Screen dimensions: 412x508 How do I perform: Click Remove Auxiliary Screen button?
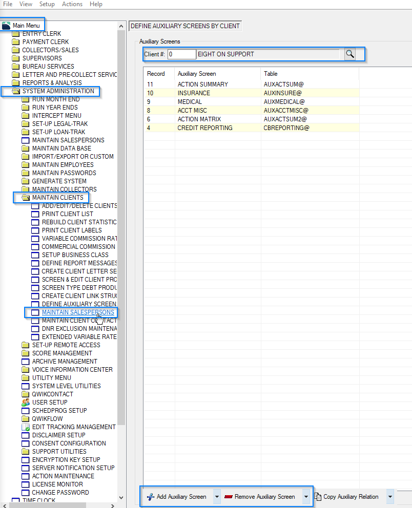point(260,497)
